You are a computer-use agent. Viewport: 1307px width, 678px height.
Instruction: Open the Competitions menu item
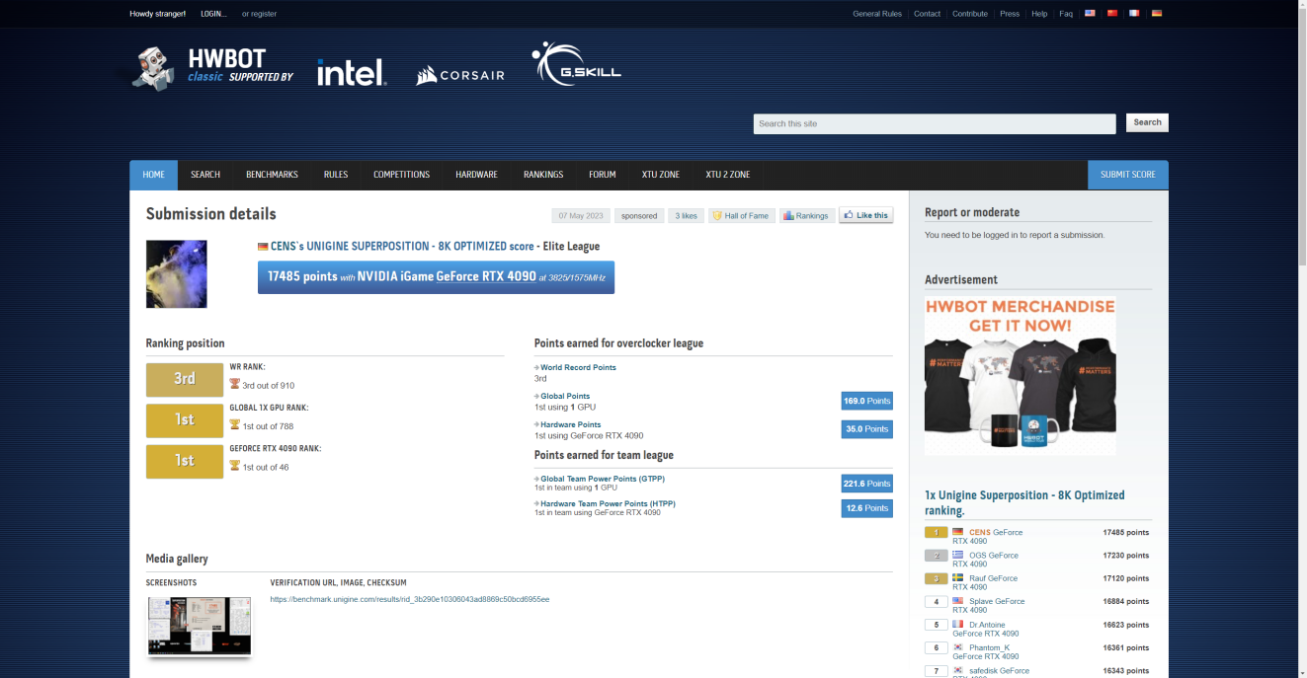(x=401, y=175)
